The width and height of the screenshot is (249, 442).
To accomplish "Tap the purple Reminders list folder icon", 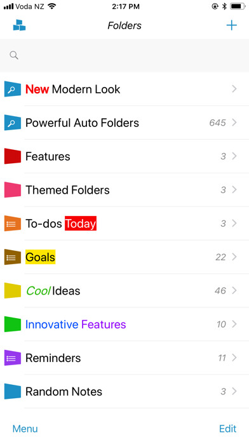I will point(13,358).
